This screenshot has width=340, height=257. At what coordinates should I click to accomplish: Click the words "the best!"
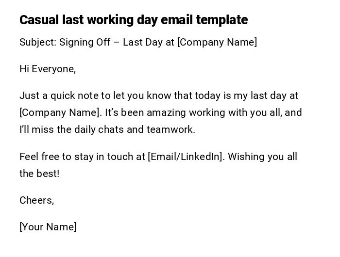point(39,174)
